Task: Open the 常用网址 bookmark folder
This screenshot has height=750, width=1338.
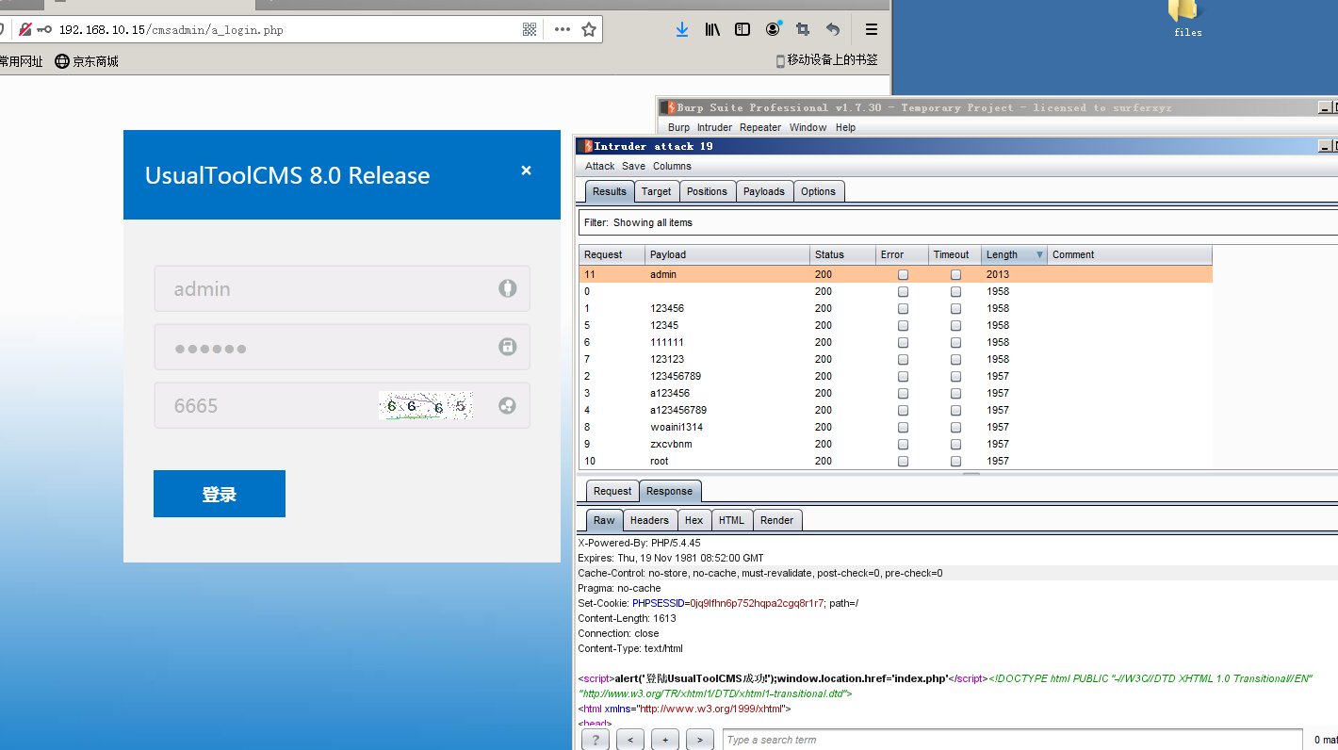Action: pyautogui.click(x=20, y=61)
